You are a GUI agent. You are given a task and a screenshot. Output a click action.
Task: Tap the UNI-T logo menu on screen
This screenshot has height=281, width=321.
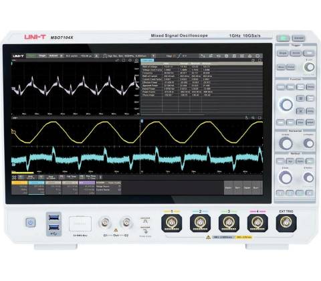coord(18,56)
